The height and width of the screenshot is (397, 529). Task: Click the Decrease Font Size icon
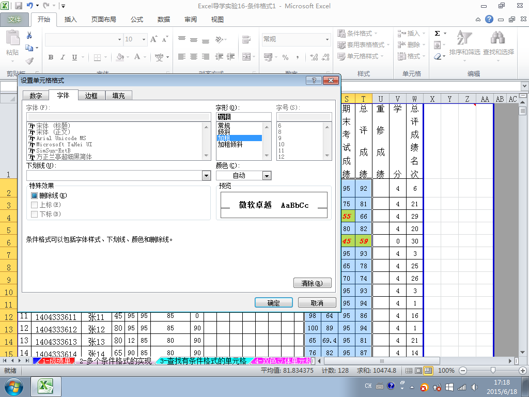165,39
